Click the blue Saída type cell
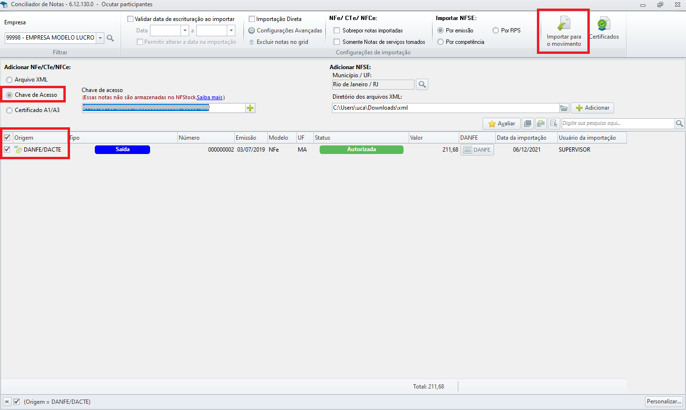 point(122,150)
